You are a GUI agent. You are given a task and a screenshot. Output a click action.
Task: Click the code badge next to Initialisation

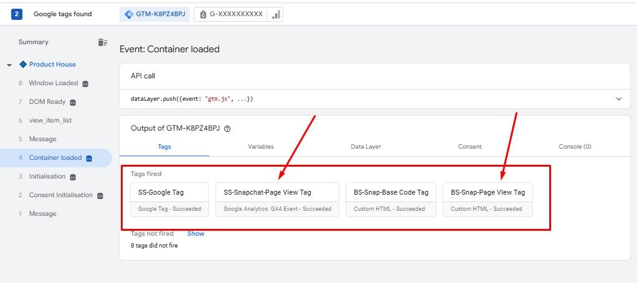[73, 177]
